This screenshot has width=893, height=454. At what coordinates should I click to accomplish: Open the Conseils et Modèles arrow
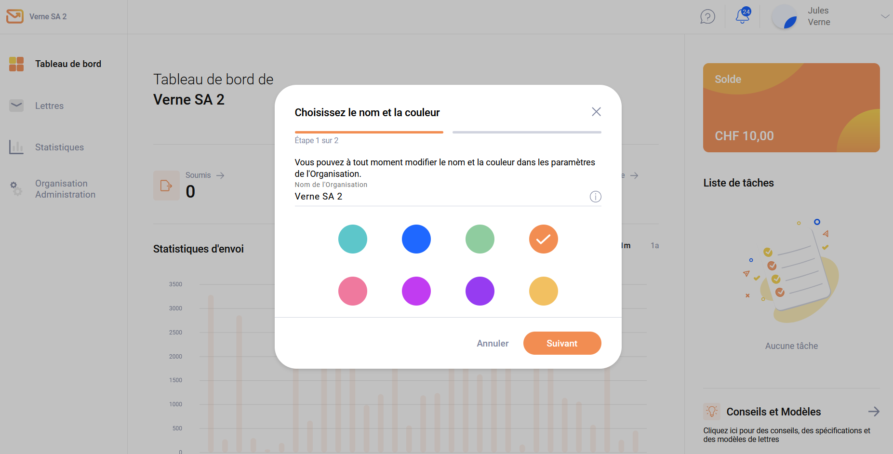[x=873, y=412]
